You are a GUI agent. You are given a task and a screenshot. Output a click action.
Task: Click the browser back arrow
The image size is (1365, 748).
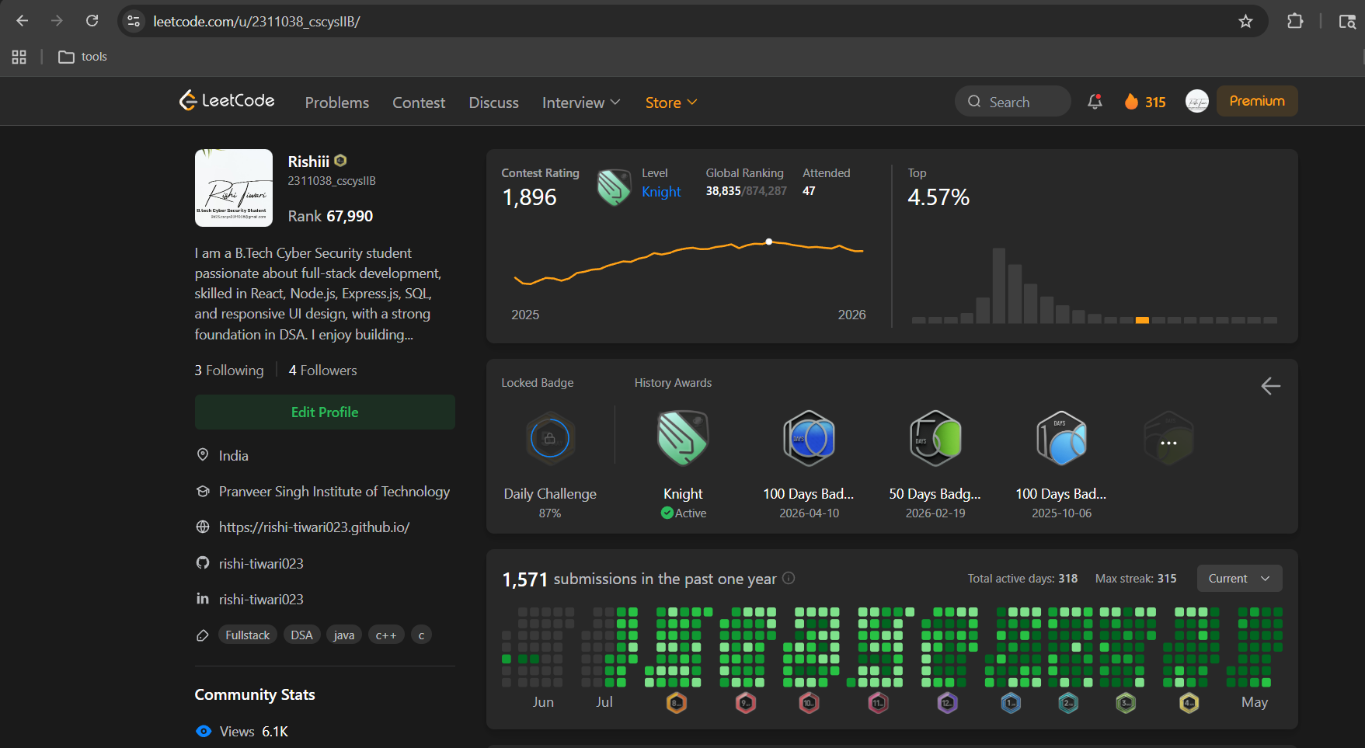[23, 21]
